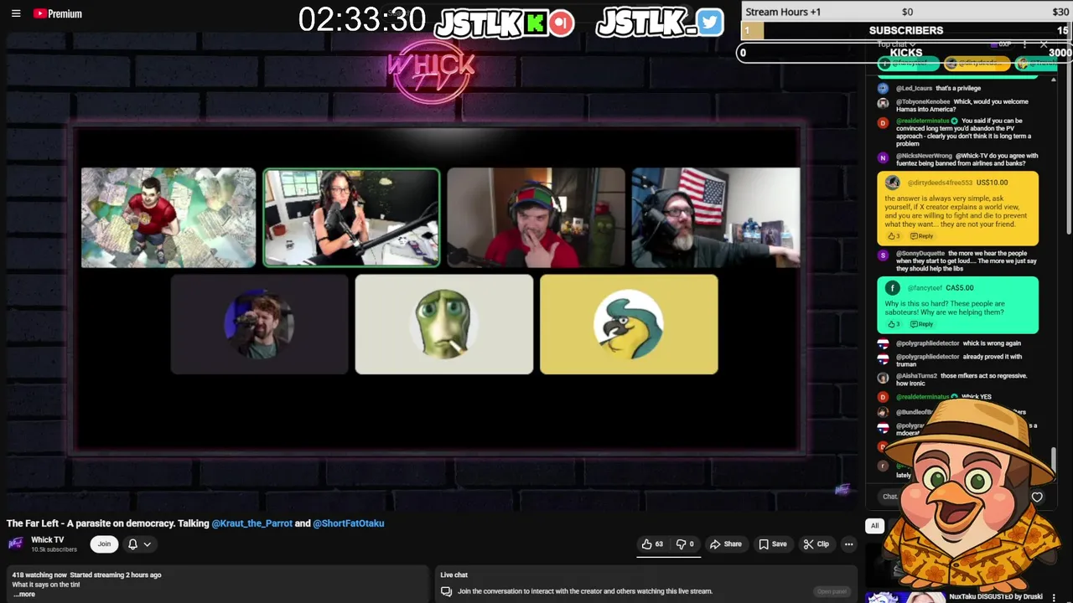
Task: Save the video to a playlist
Action: pyautogui.click(x=773, y=544)
